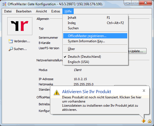The width and height of the screenshot is (154, 126).
Task: Click the Seriennummer label
Action: [x=48, y=38]
